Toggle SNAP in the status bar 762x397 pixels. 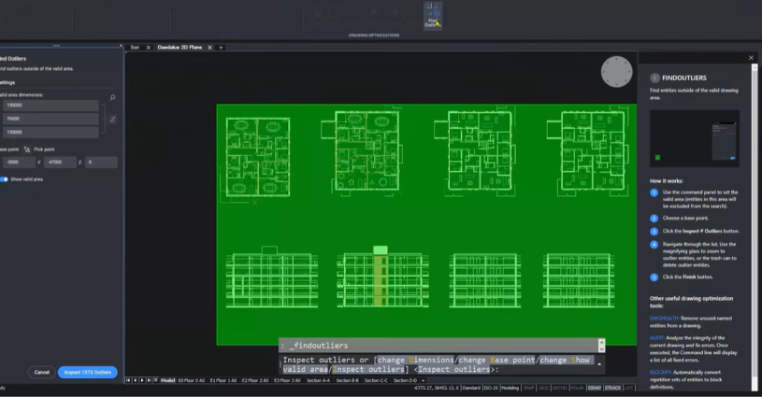(x=529, y=388)
